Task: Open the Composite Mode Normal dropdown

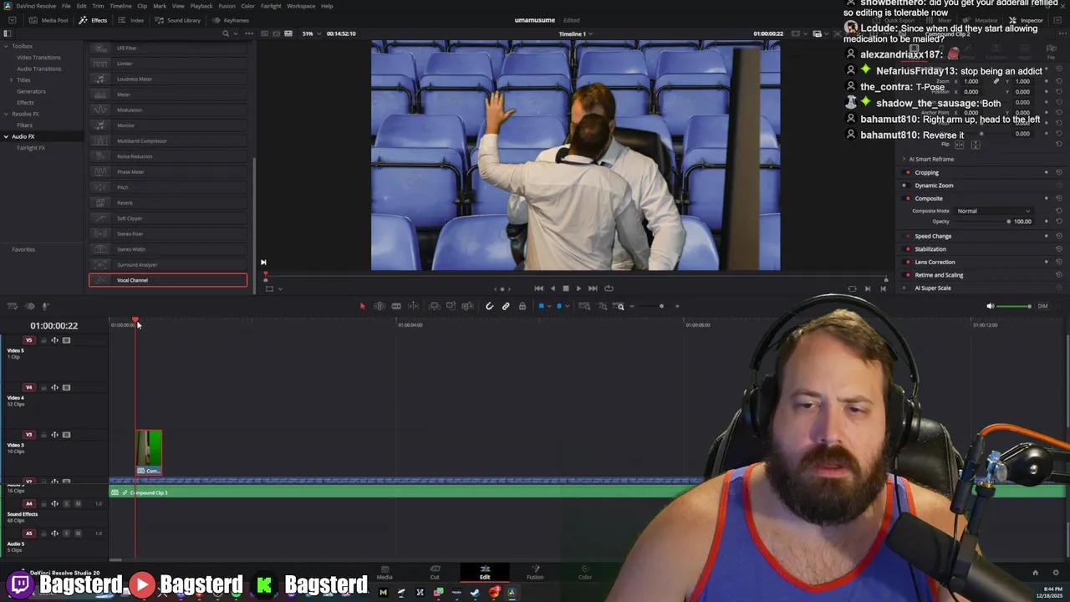Action: click(993, 211)
